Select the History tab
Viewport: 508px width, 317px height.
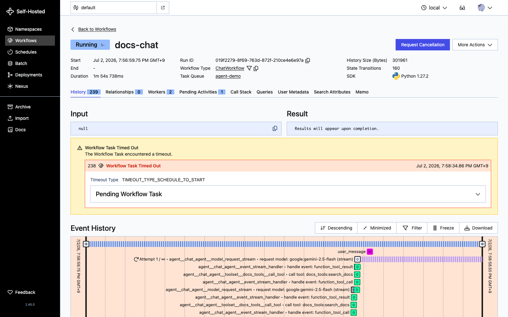click(x=85, y=92)
